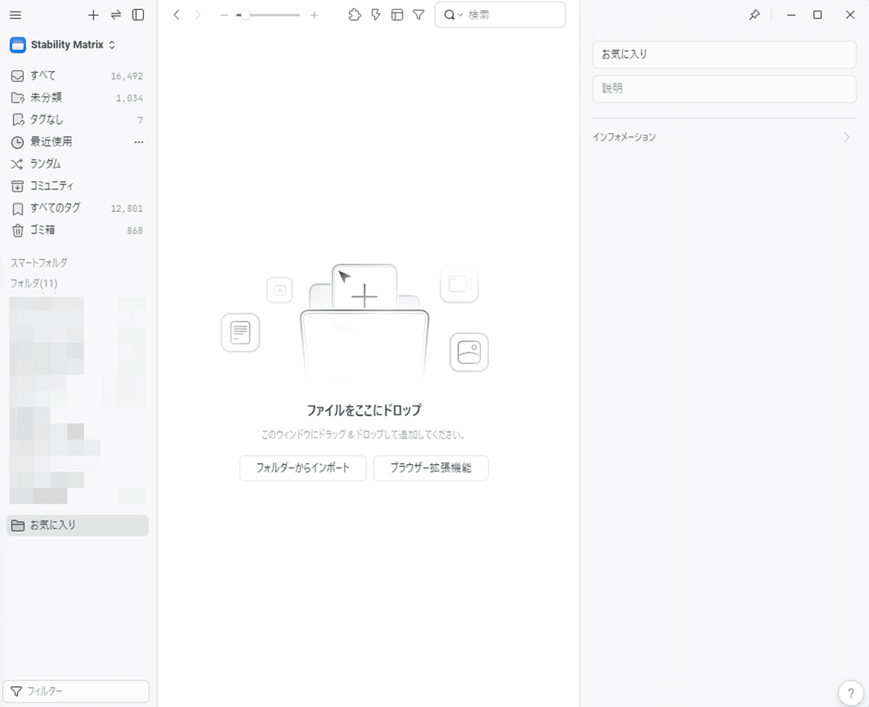Toggle the sort direction arrows icon
Viewport: 869px width, 707px height.
(x=115, y=14)
